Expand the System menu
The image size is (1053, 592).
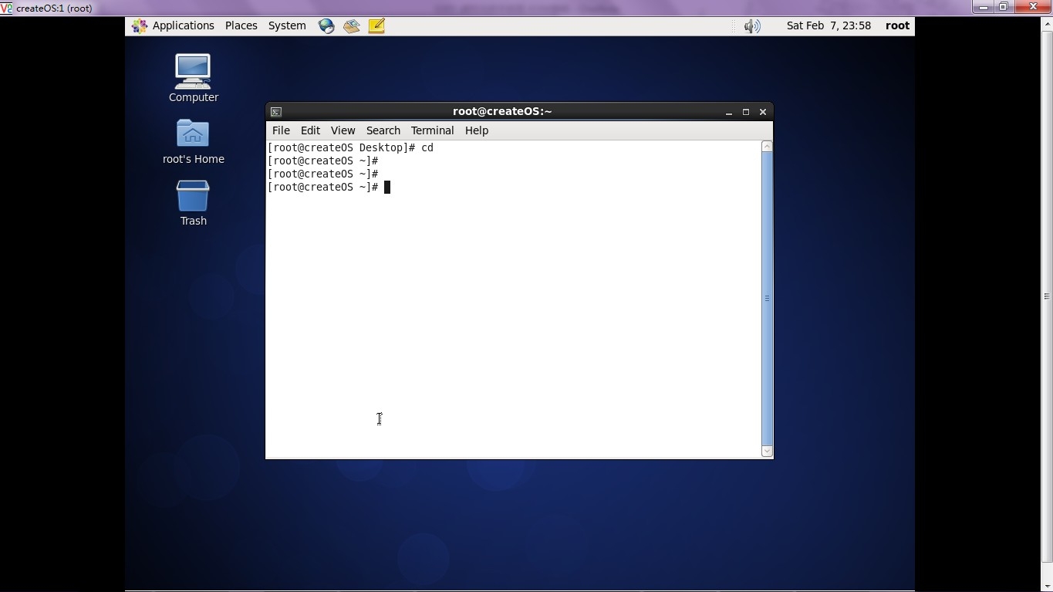point(287,25)
